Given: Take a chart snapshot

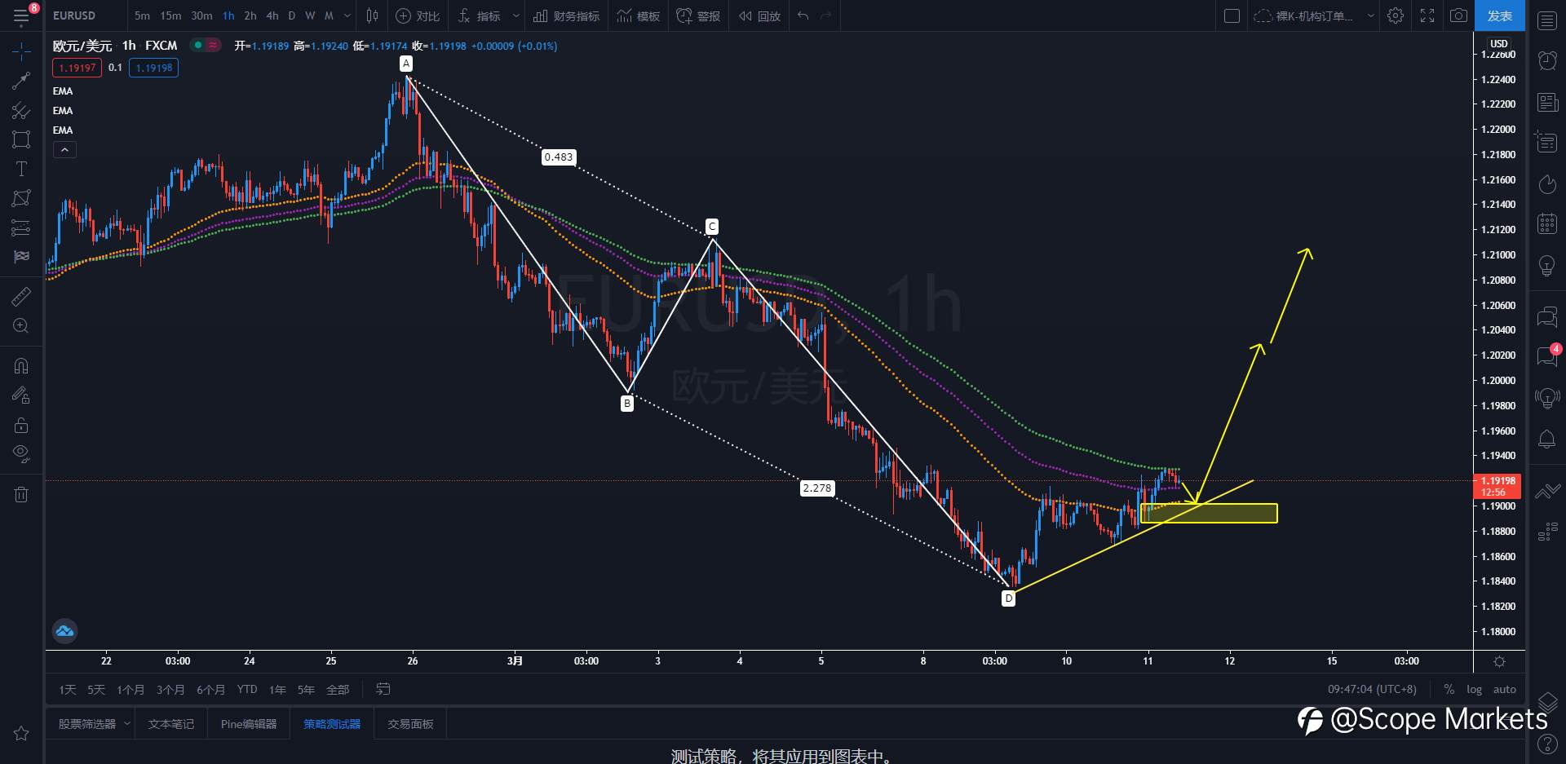Looking at the screenshot, I should coord(1458,15).
